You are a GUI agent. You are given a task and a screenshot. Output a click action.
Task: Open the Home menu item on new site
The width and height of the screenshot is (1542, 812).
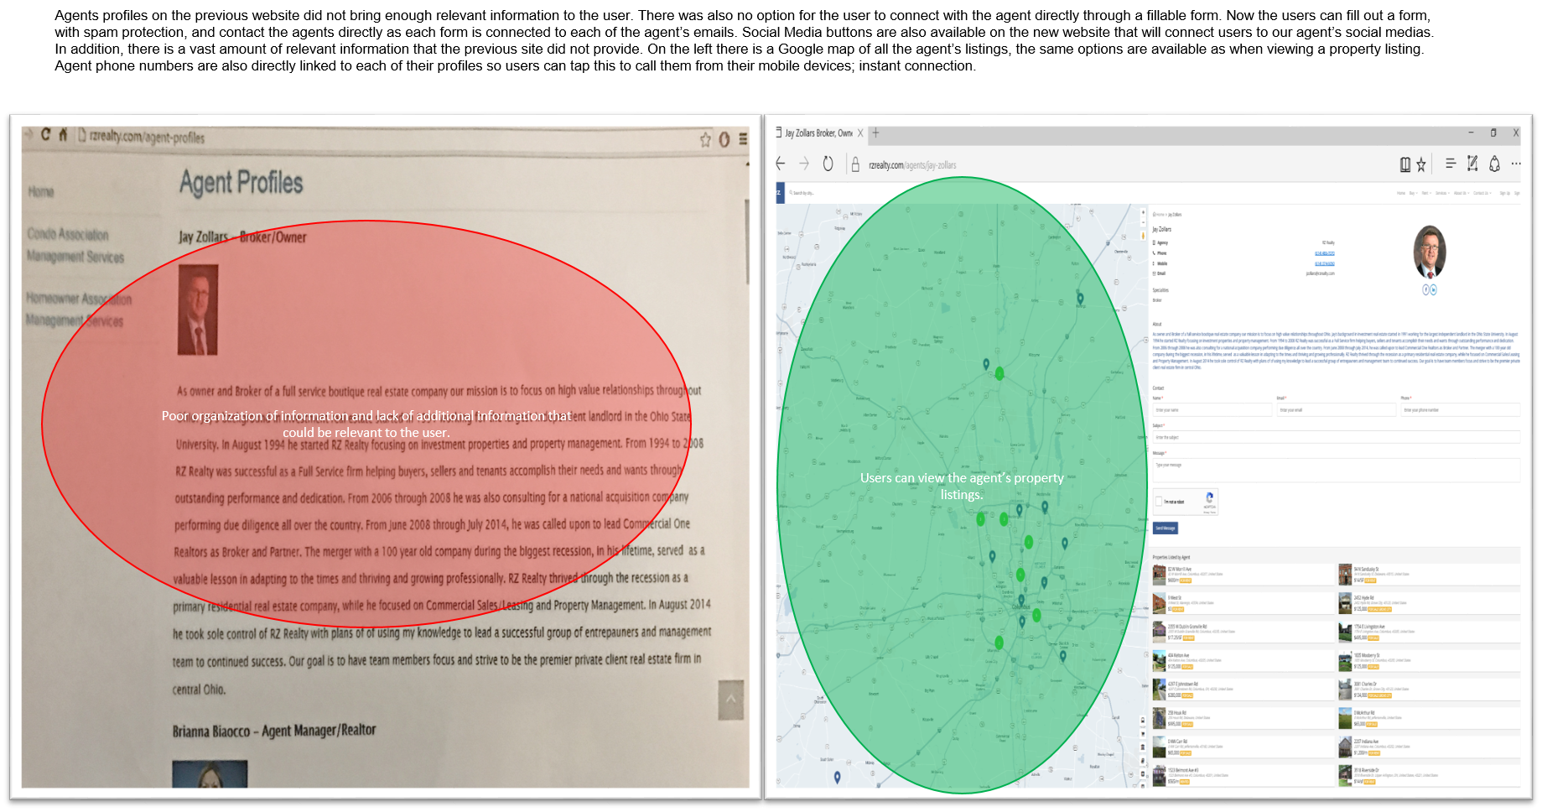1400,193
